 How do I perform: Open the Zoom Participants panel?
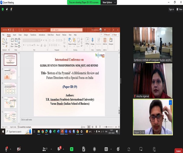[x=45, y=149]
